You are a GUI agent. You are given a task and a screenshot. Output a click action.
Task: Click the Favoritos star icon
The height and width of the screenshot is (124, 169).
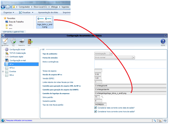click(x=5, y=18)
